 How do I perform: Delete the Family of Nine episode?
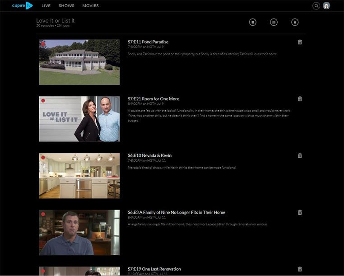tap(300, 212)
